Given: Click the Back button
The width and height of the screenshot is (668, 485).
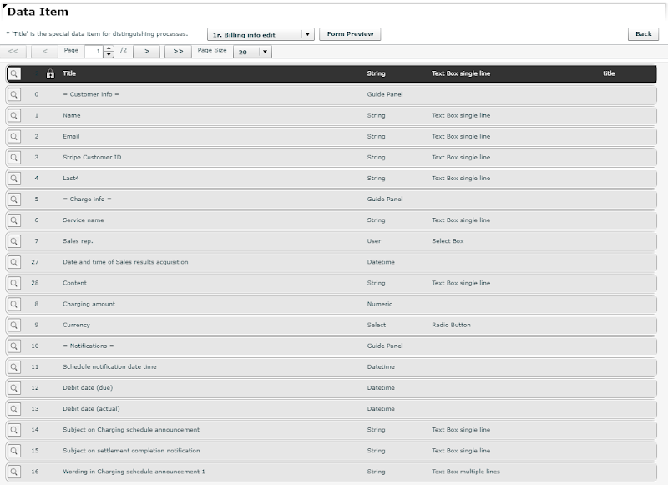Looking at the screenshot, I should click(x=643, y=34).
